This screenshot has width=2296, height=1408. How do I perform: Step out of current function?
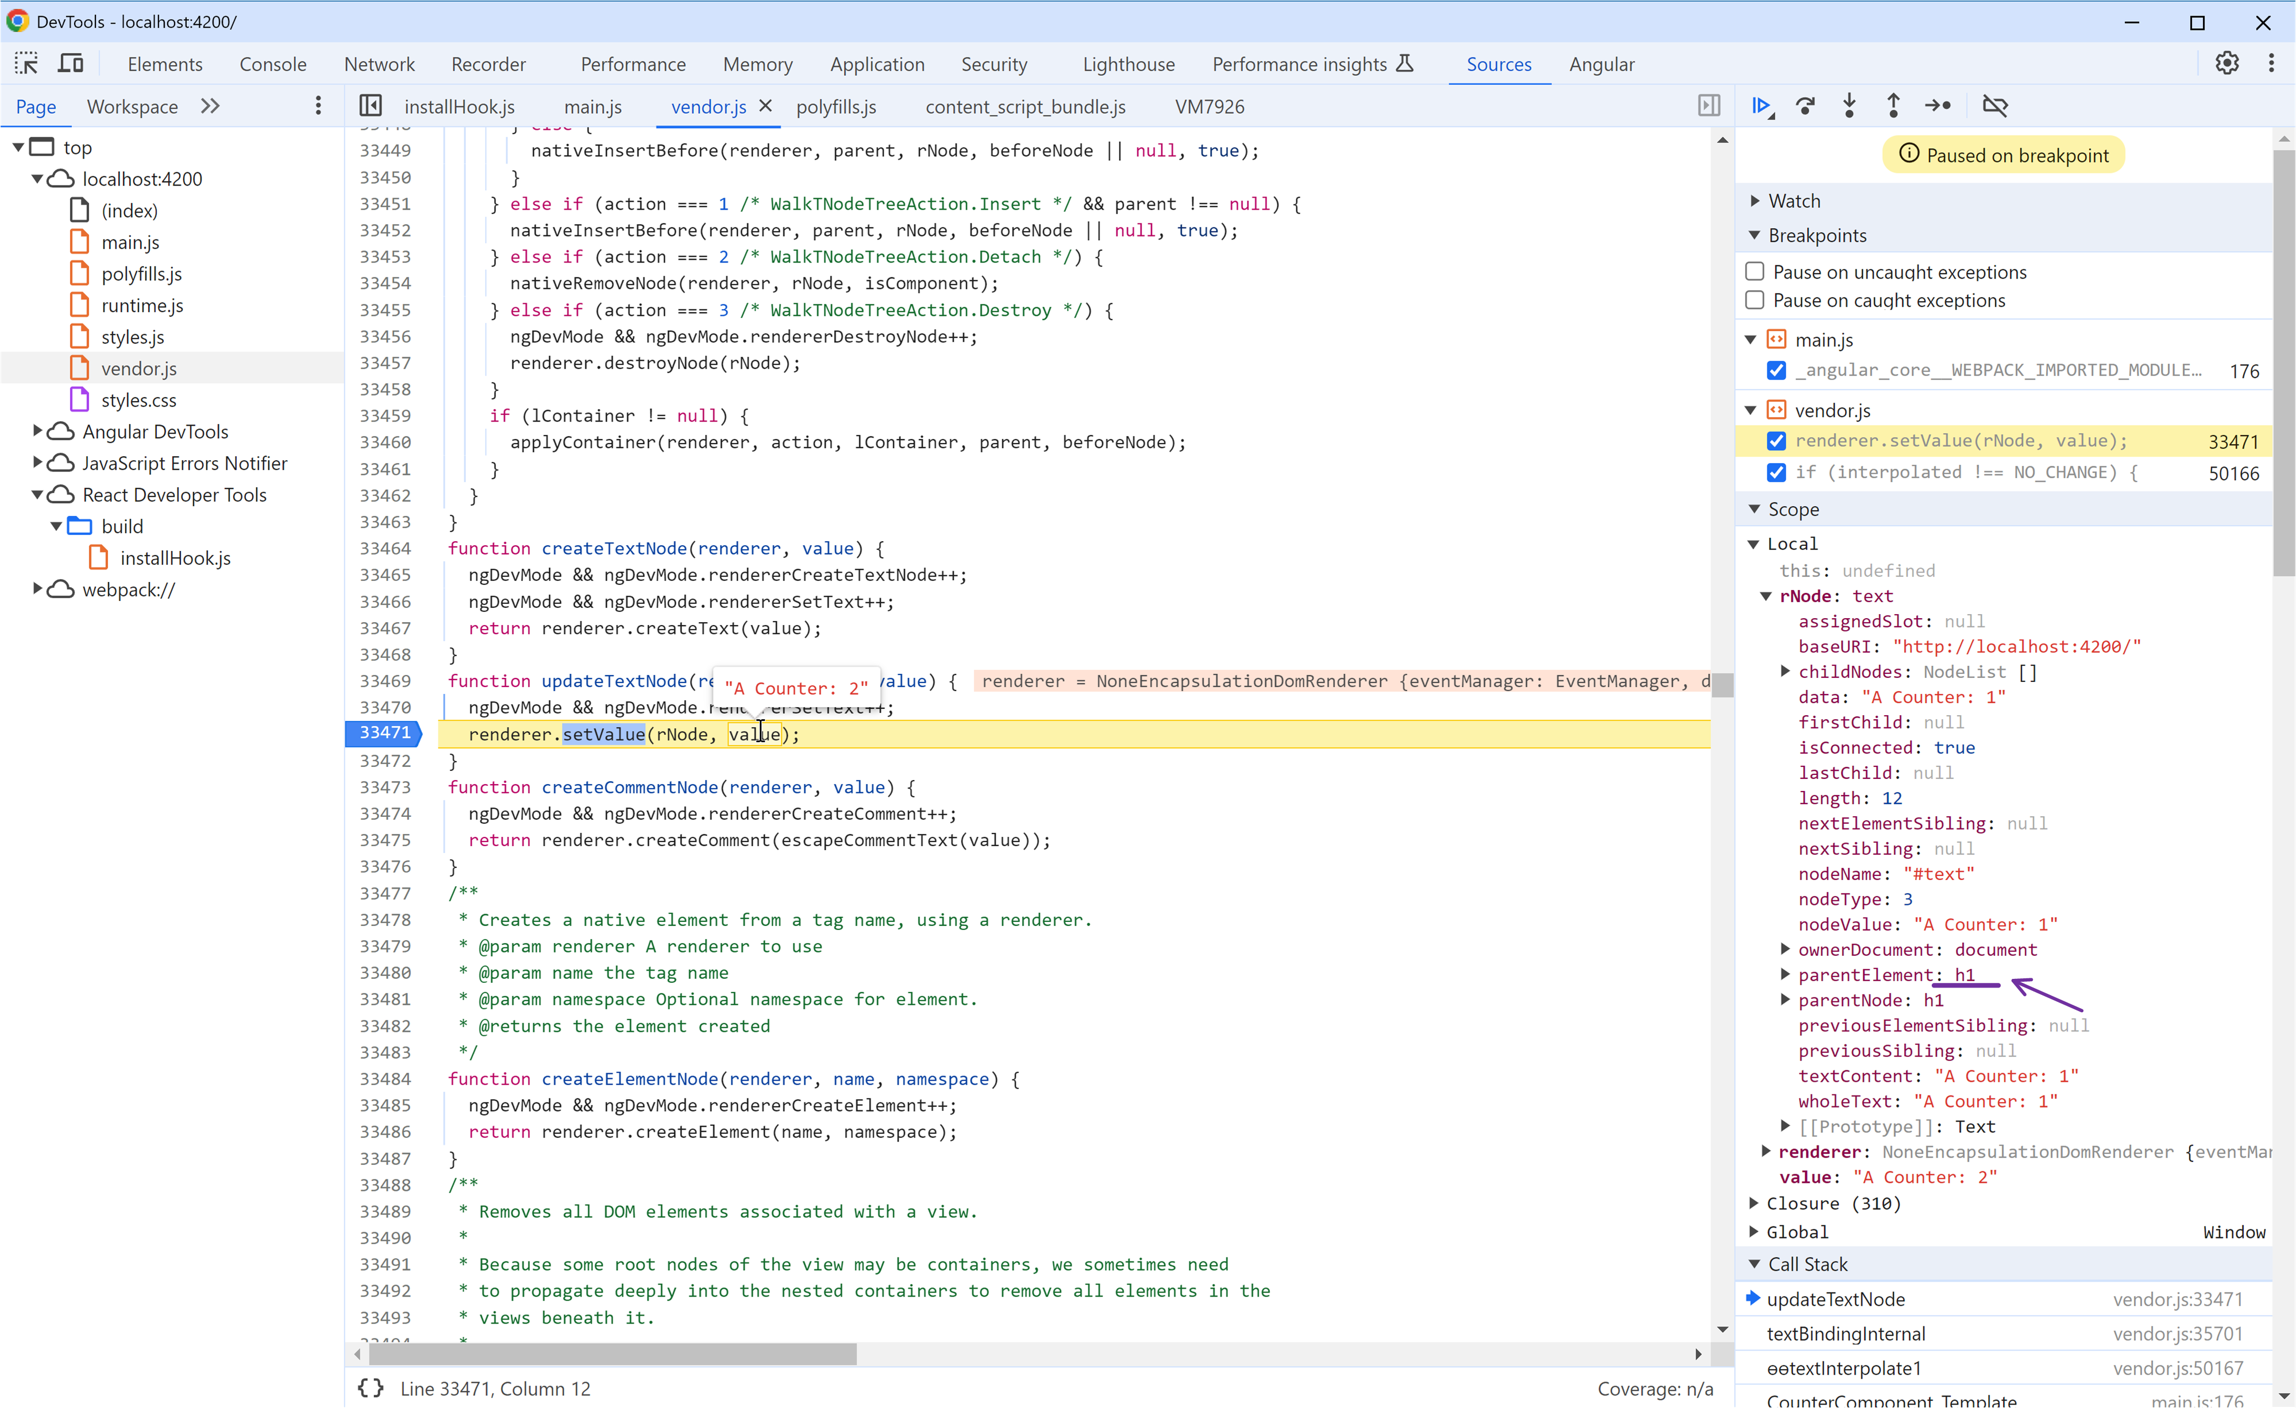pos(1893,106)
